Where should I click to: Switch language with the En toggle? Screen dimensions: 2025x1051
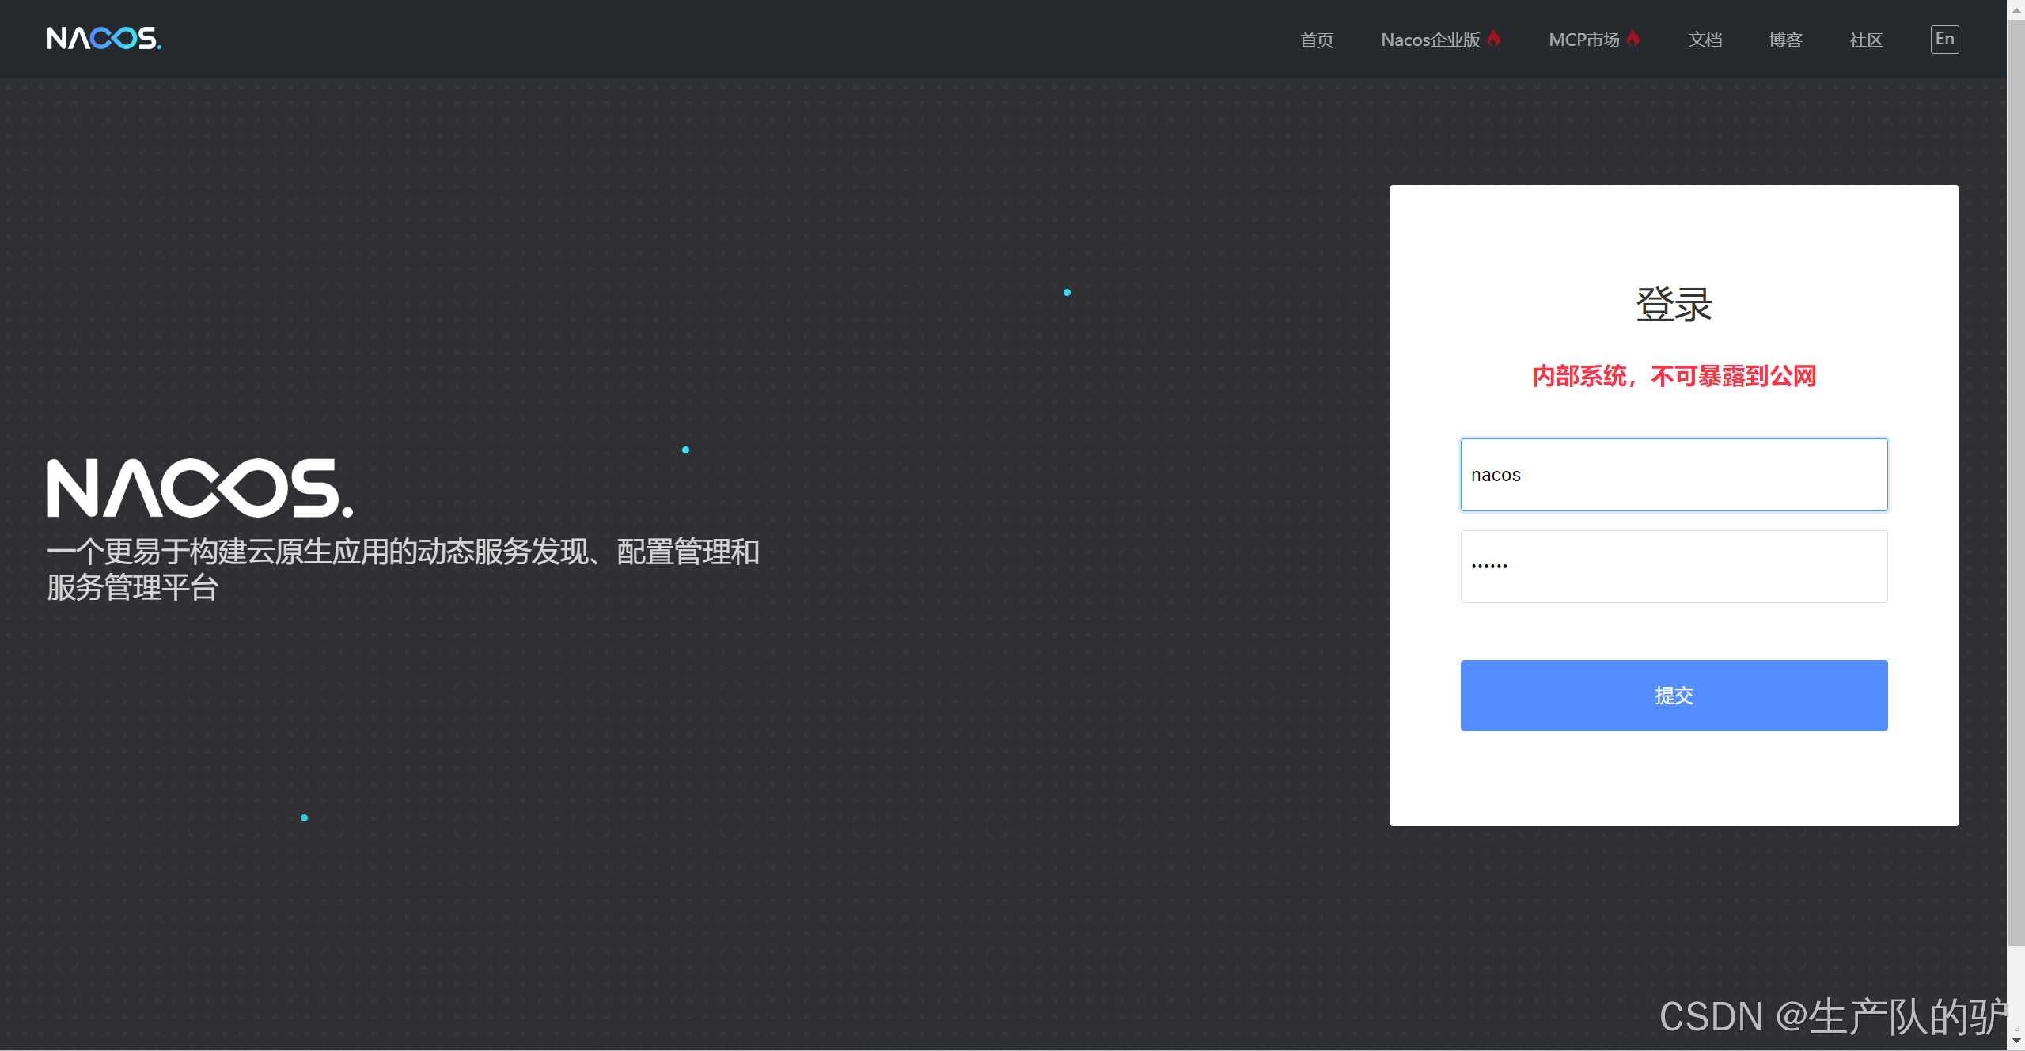[1944, 39]
